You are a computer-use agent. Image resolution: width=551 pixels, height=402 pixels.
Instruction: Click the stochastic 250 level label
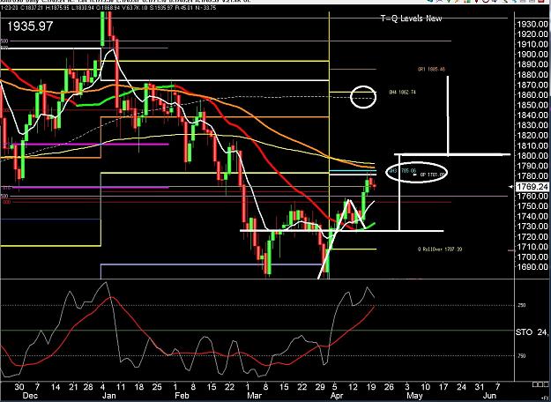[x=522, y=305]
